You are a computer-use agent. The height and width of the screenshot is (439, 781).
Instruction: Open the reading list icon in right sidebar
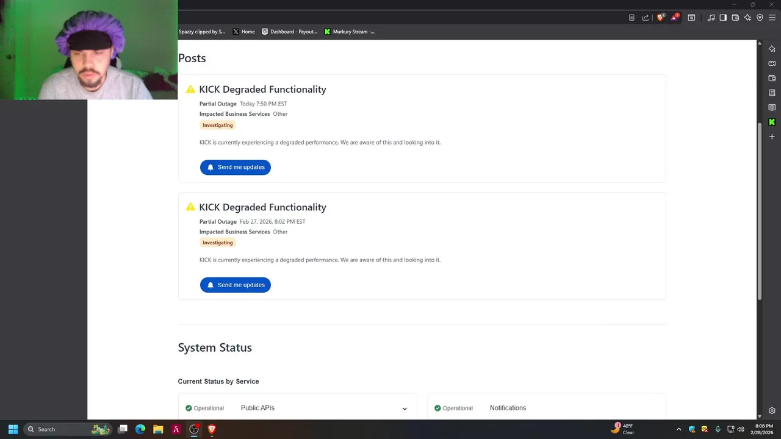[772, 107]
